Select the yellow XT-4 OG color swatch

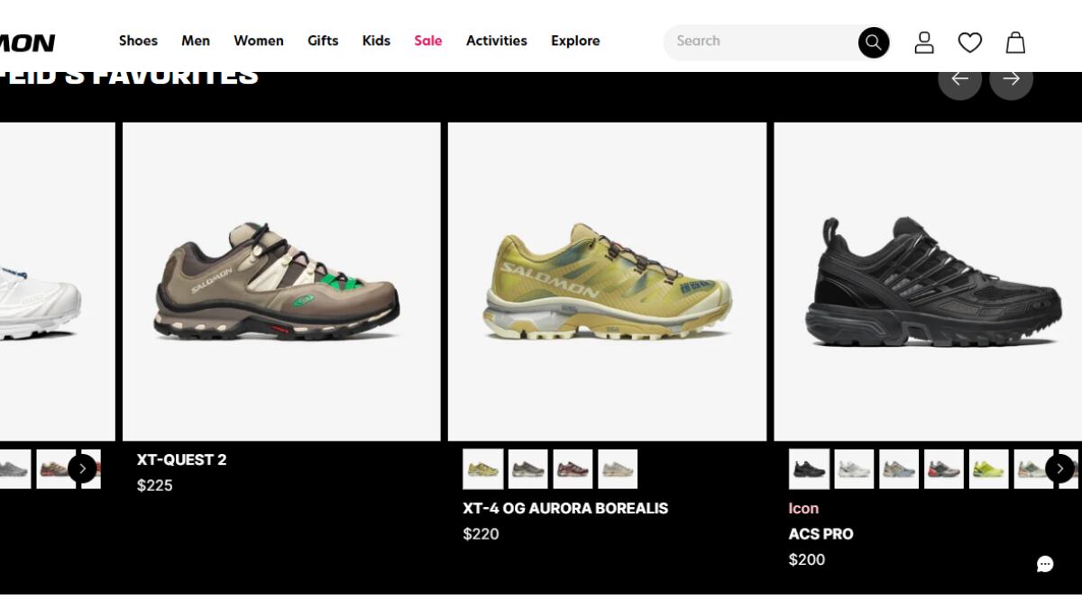tap(483, 469)
